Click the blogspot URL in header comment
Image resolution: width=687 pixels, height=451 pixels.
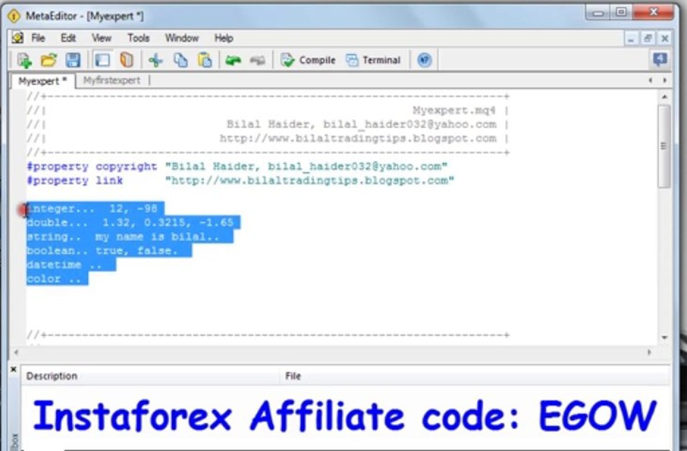point(358,138)
